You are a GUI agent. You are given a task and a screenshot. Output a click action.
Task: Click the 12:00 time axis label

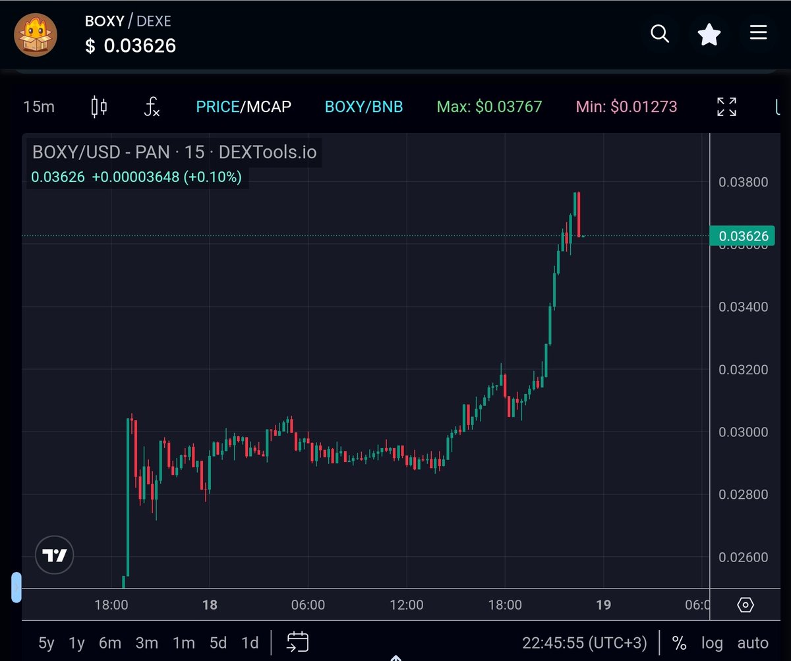pos(407,605)
